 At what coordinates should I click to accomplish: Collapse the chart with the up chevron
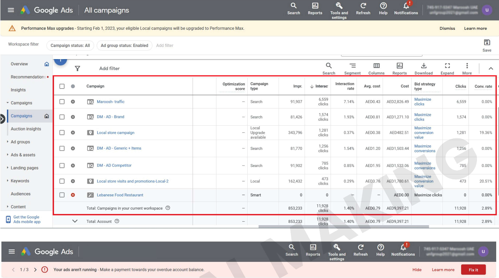[491, 68]
